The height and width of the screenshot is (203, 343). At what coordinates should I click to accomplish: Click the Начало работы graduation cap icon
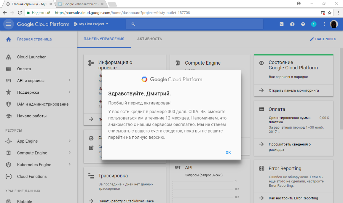pos(9,116)
